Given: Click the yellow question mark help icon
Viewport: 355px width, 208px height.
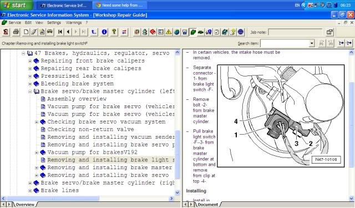Looking at the screenshot, I should [233, 32].
